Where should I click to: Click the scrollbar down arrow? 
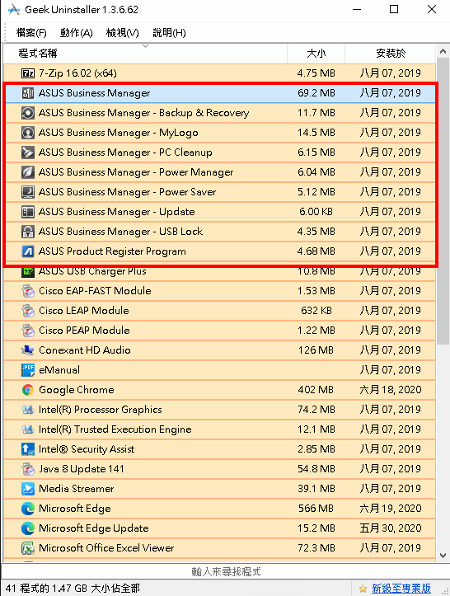point(443,556)
